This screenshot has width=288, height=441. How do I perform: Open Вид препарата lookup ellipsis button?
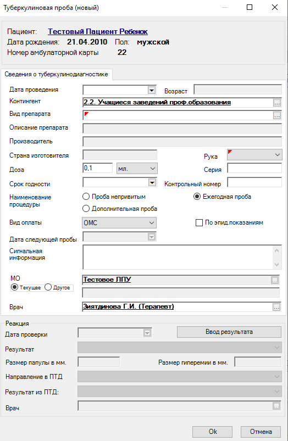[277, 115]
